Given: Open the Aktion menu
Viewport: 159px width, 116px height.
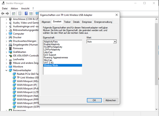Looking at the screenshot, I should click(x=14, y=9).
